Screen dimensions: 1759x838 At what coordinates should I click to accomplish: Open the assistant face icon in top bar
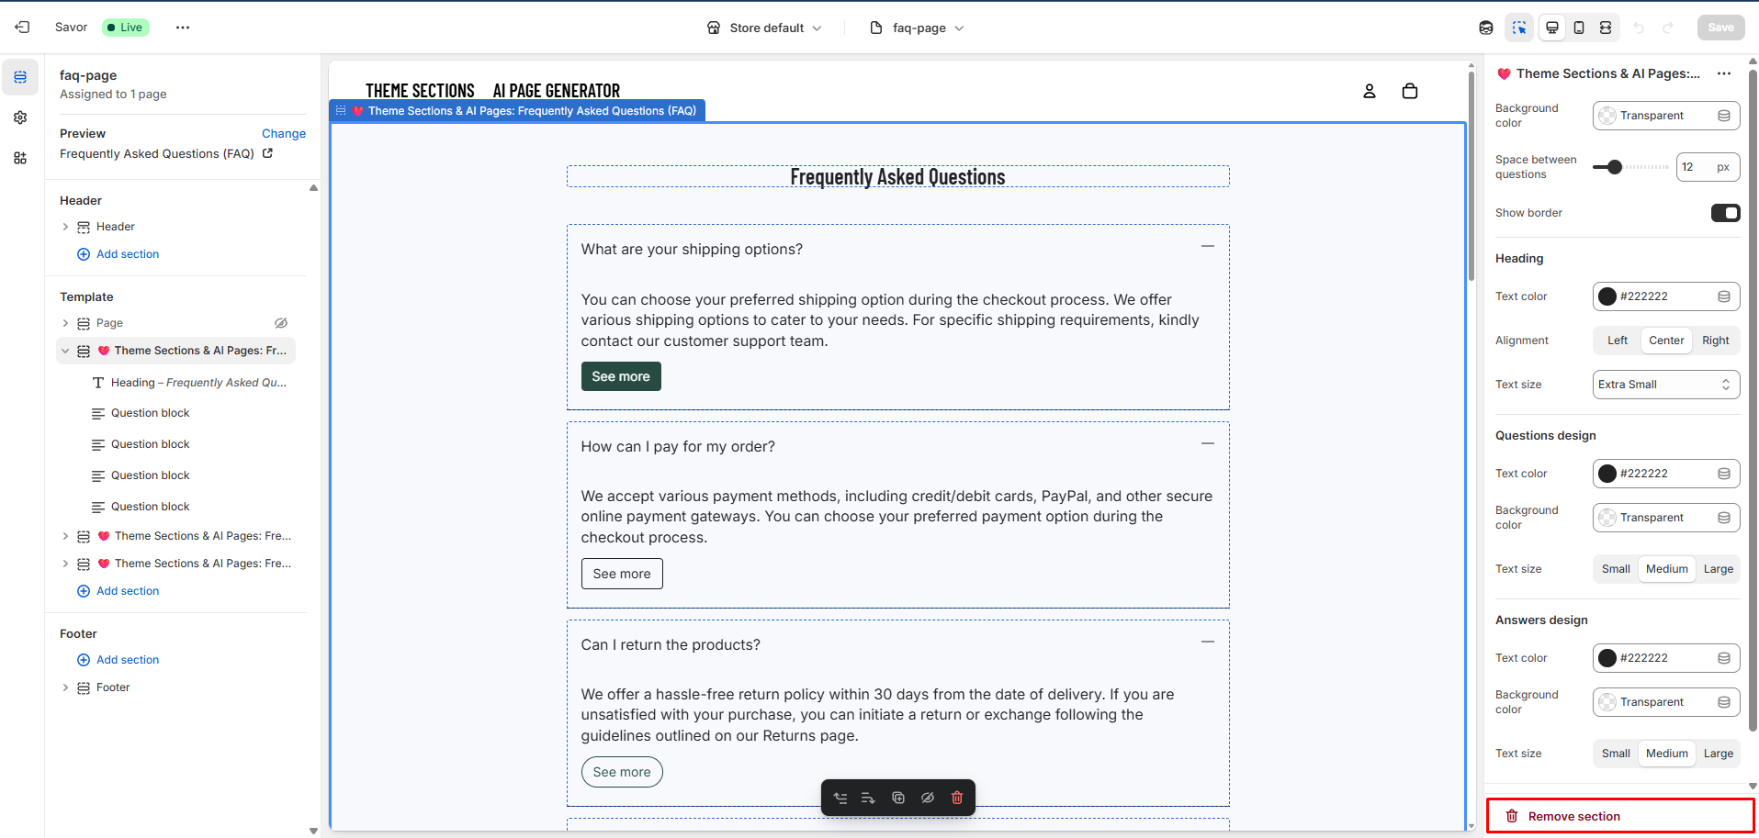click(1486, 28)
